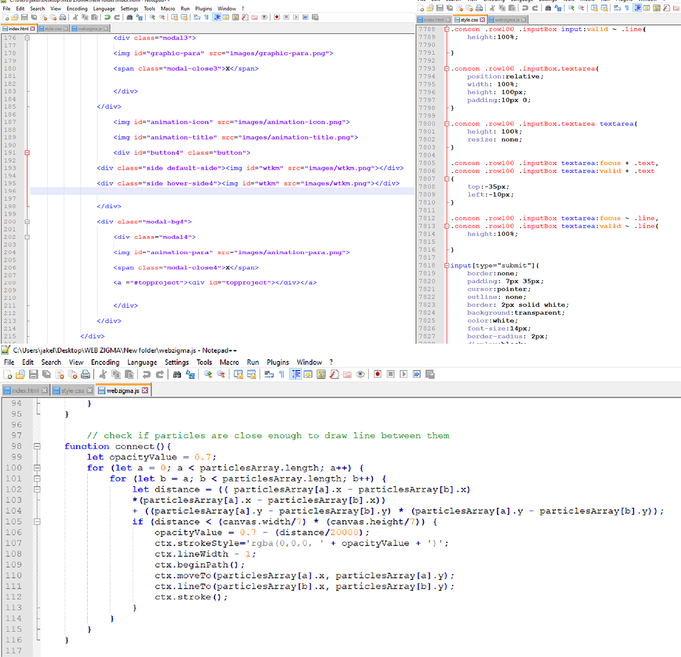Toggle Synchronize Vertical Scrolling in webzigma.js window
The width and height of the screenshot is (681, 657).
(x=238, y=374)
